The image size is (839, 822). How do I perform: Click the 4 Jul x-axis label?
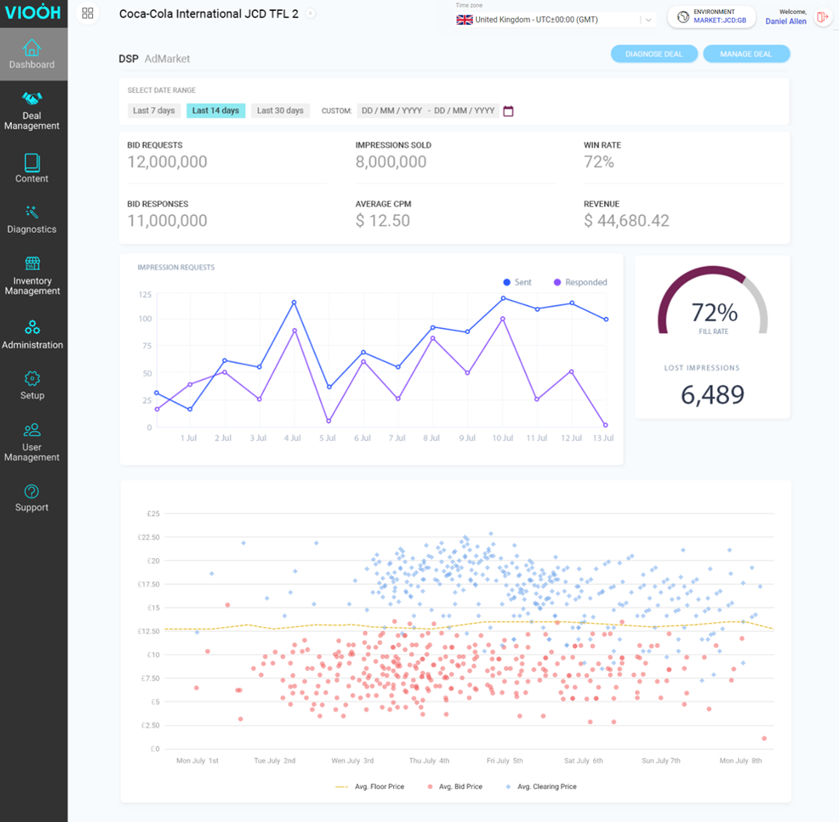[292, 438]
